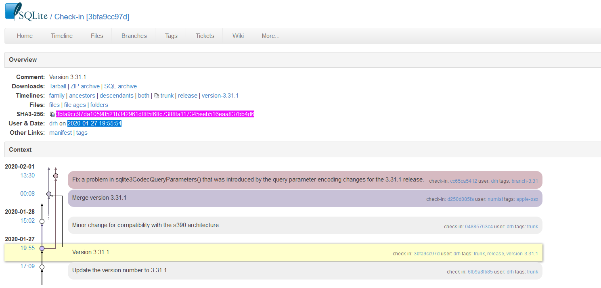601x288 pixels.
Task: Open check-in cc65ca5412
Action: pos(463,181)
